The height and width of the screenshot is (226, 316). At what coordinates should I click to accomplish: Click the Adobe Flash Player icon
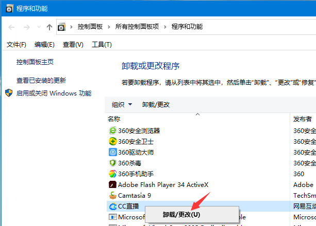click(x=113, y=184)
